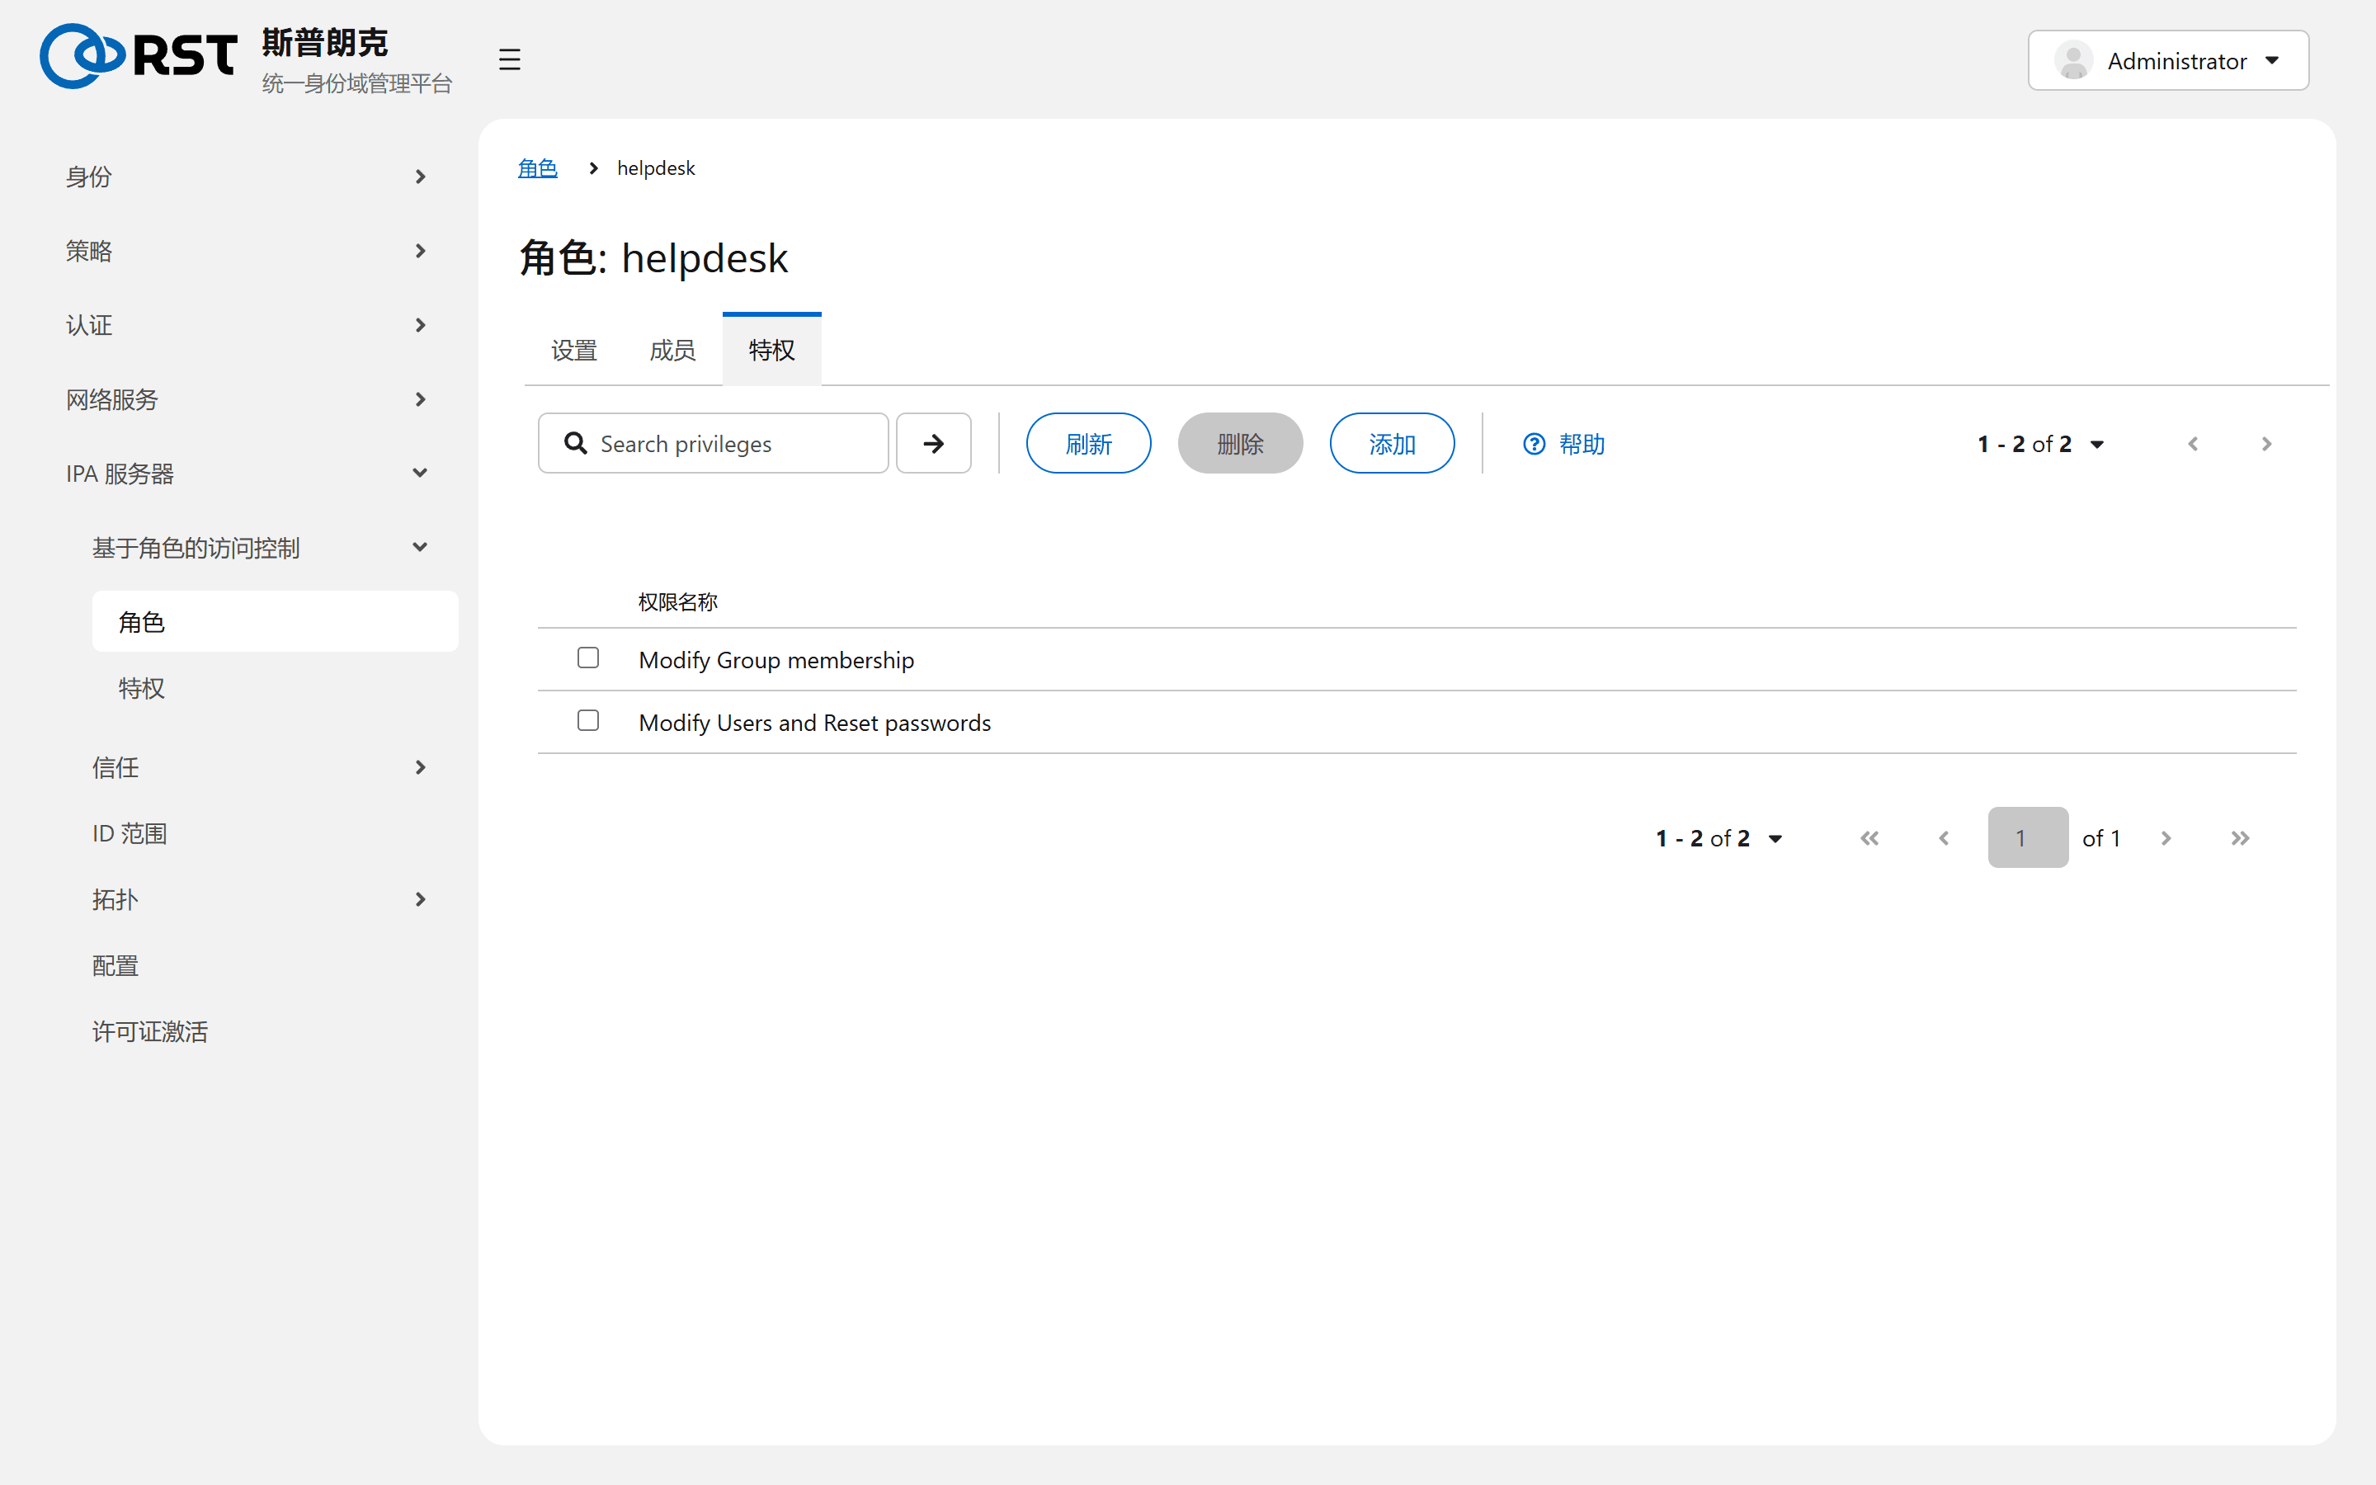Click previous page arrow in bottom pagination

coord(1944,837)
